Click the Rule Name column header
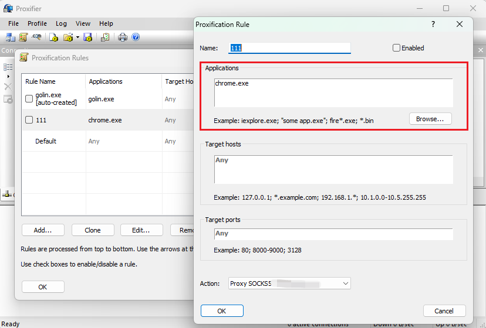The width and height of the screenshot is (486, 328). 53,81
